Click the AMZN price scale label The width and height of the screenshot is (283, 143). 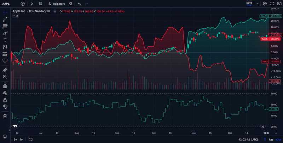(x=264, y=16)
